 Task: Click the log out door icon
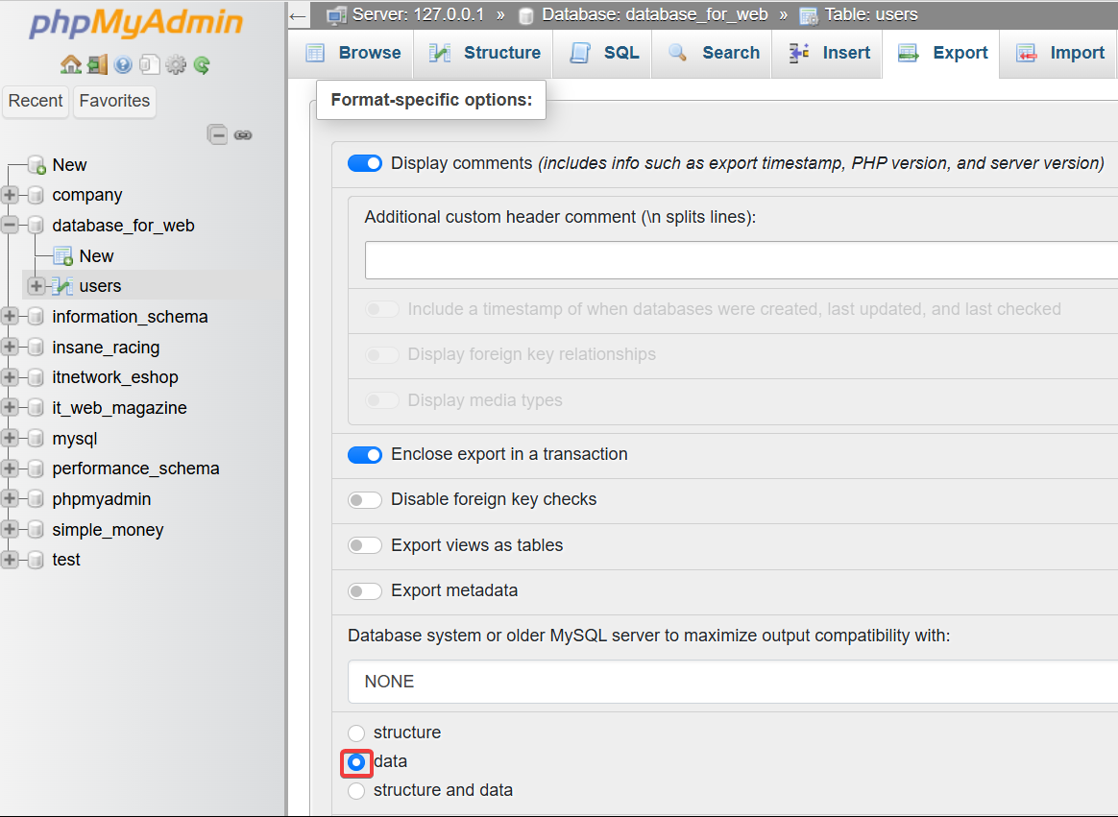(97, 65)
